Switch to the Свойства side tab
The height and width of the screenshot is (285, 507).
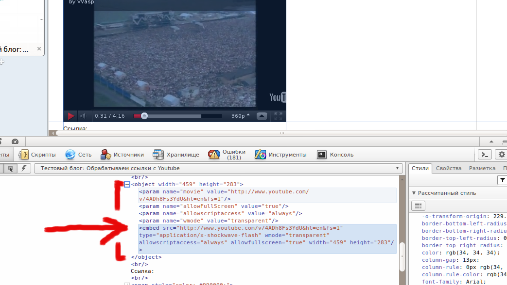pos(449,168)
